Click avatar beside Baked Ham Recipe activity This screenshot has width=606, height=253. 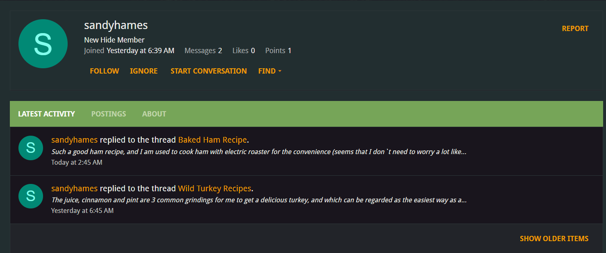(x=31, y=148)
